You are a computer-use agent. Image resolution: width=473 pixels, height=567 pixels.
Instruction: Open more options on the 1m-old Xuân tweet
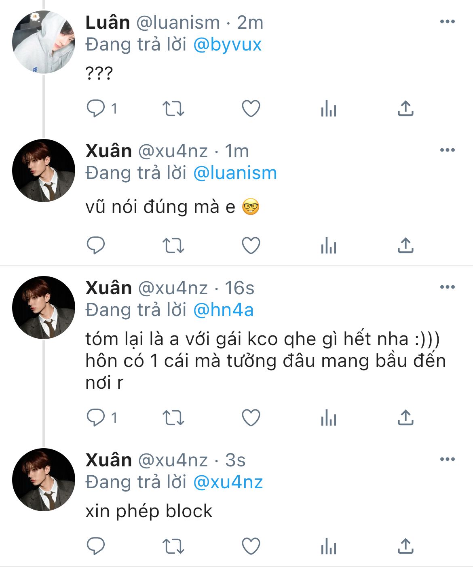(447, 150)
